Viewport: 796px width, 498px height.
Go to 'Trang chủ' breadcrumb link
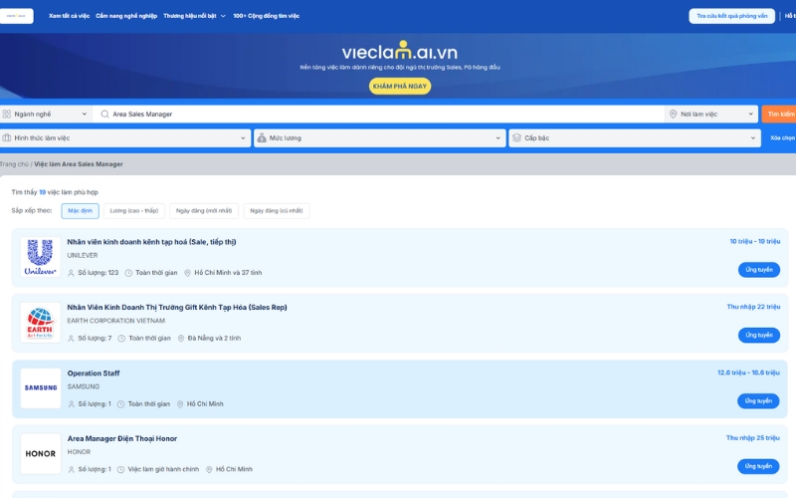pos(14,164)
